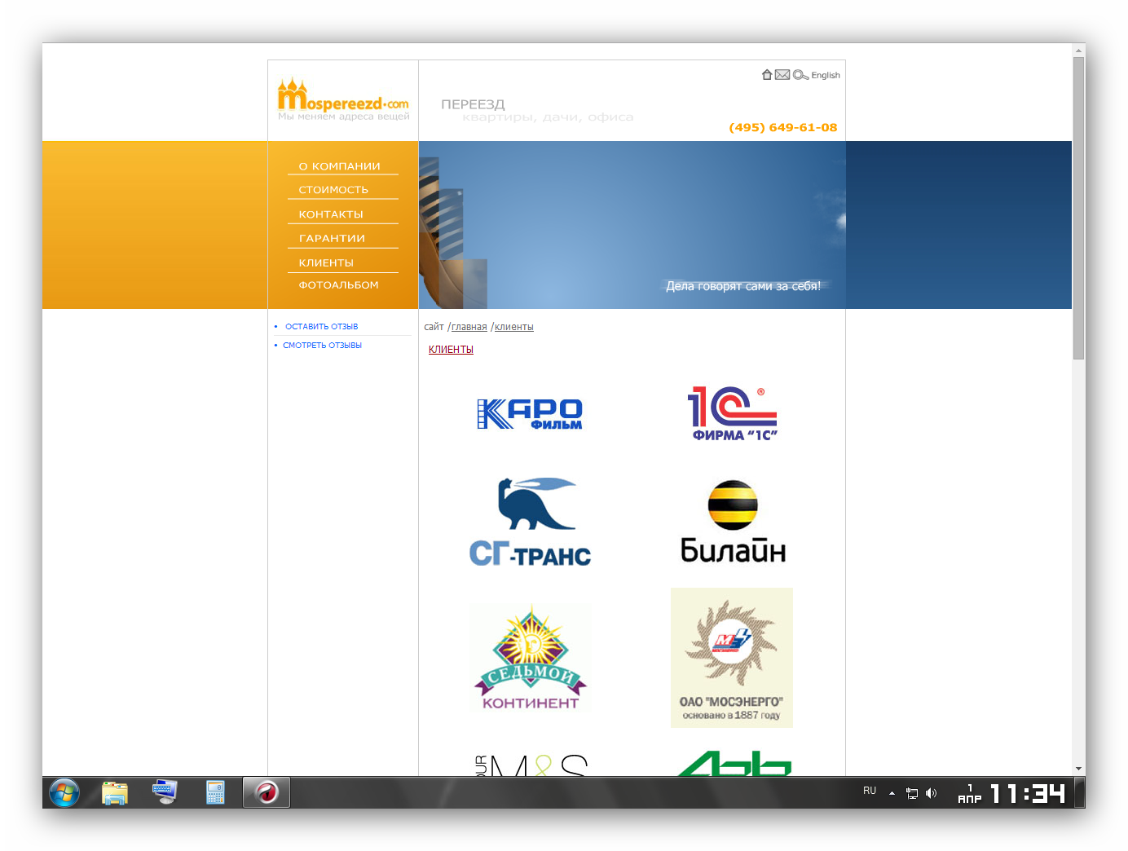Click the red КЛИЕНТЫ heading link
Screen dimensions: 1128x851
pyautogui.click(x=451, y=350)
